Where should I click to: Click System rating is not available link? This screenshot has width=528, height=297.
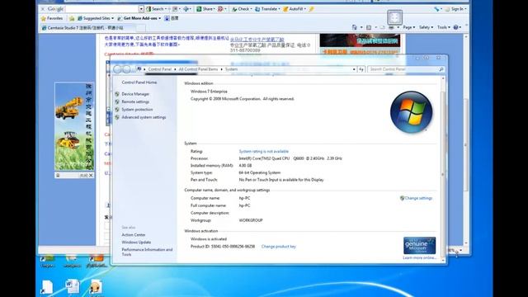264,151
